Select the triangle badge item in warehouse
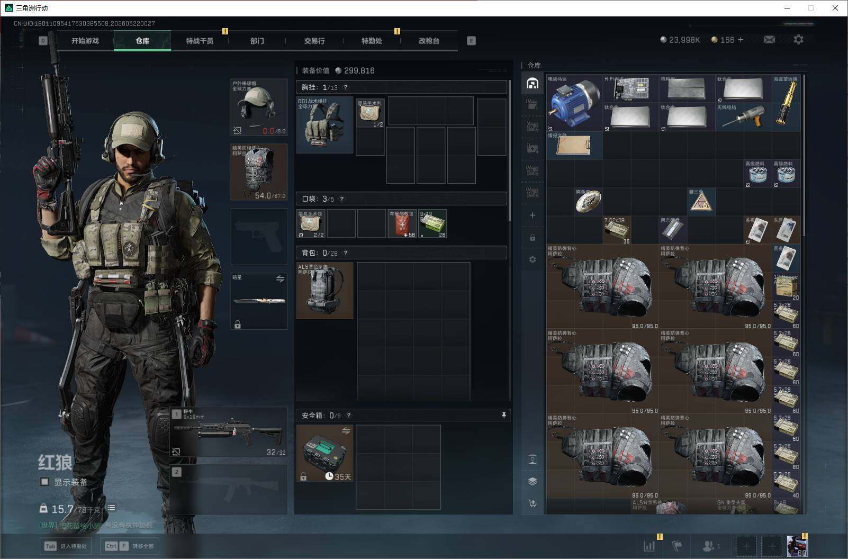The image size is (848, 559). (701, 202)
